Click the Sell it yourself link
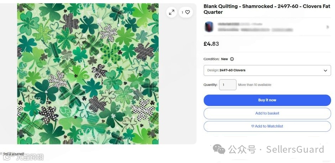The image size is (335, 163). pos(14,154)
